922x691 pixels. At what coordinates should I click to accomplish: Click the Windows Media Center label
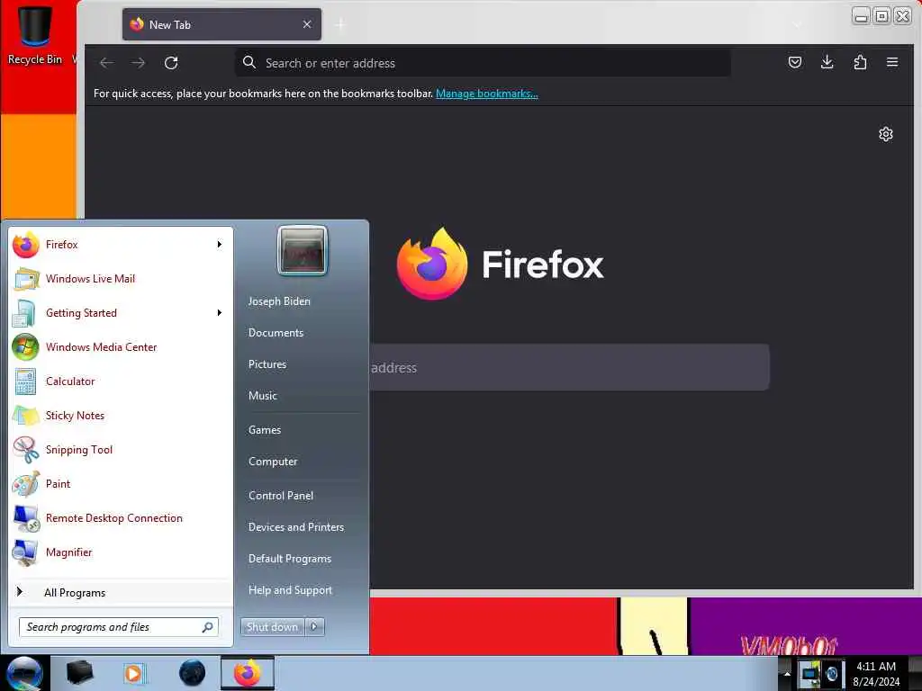click(101, 347)
